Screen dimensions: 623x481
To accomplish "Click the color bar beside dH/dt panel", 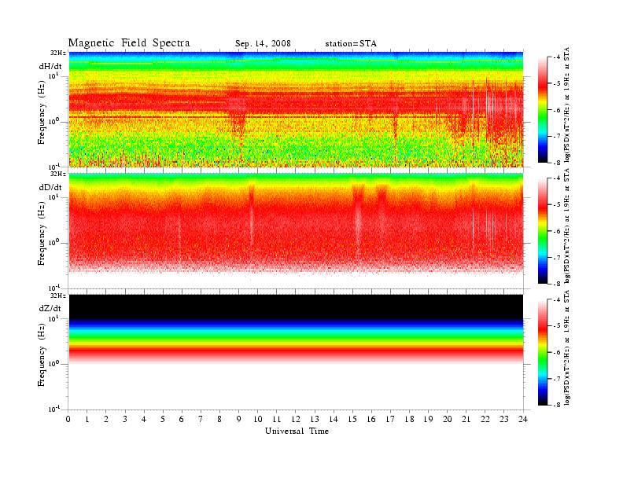I will [x=543, y=110].
